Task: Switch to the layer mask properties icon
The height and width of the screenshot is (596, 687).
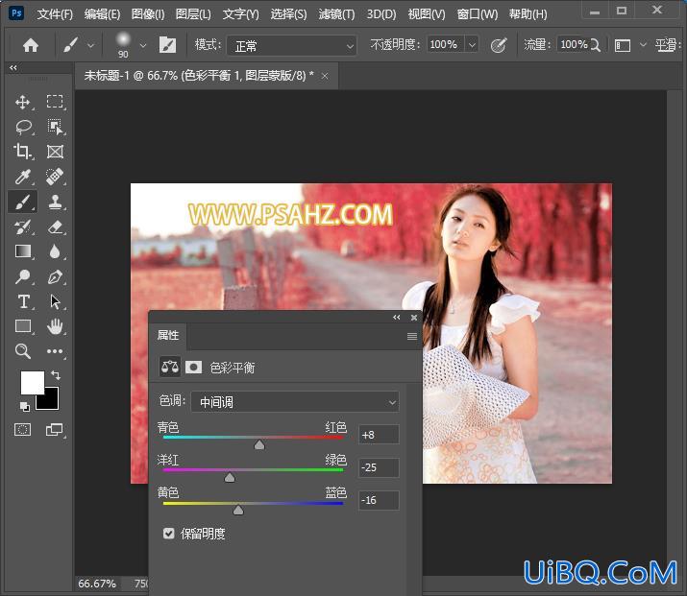Action: pos(194,368)
